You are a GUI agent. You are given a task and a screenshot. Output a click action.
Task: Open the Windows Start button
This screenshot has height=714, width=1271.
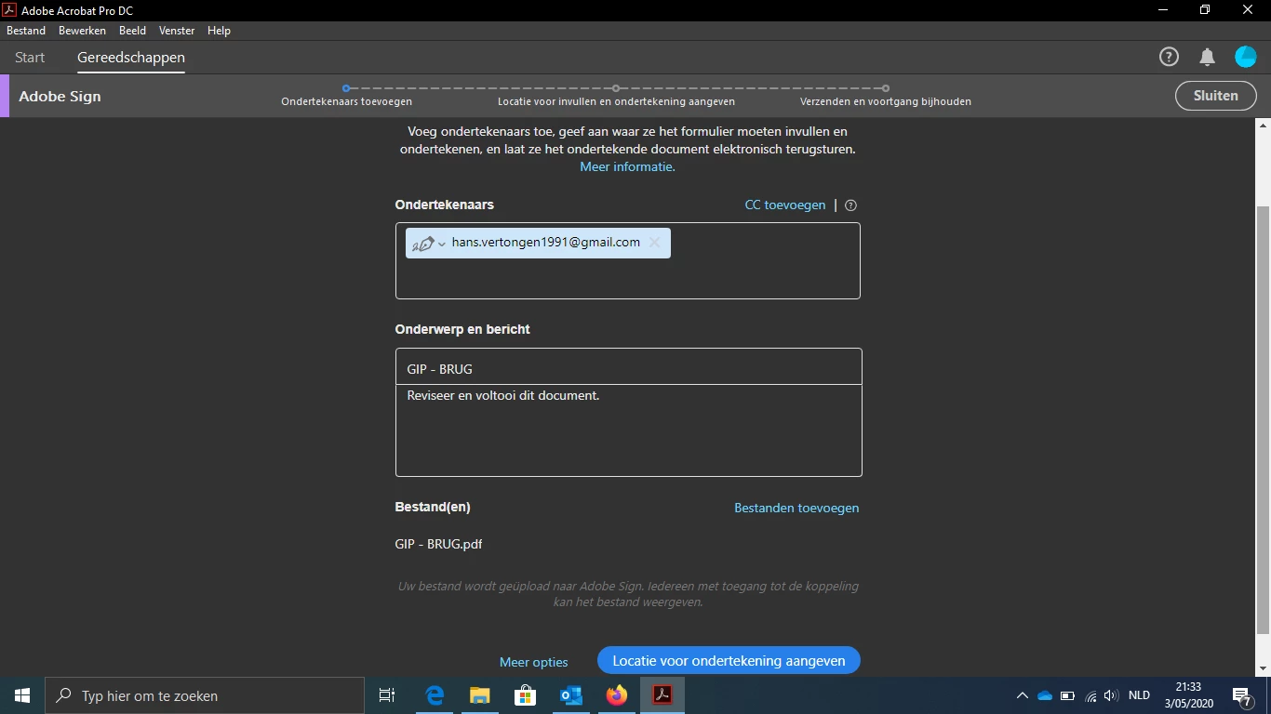22,695
